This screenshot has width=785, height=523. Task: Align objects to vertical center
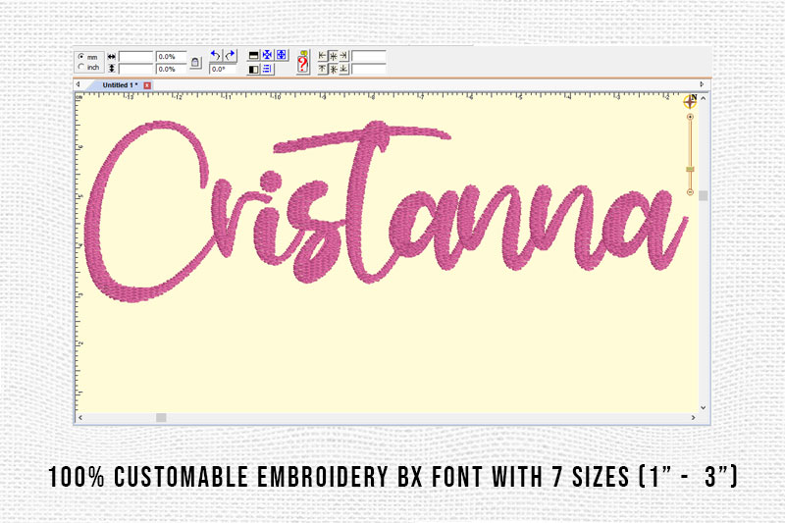point(334,69)
